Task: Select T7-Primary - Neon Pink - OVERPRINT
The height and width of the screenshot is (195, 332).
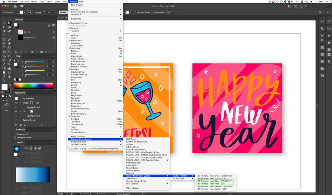Action: 215,181
